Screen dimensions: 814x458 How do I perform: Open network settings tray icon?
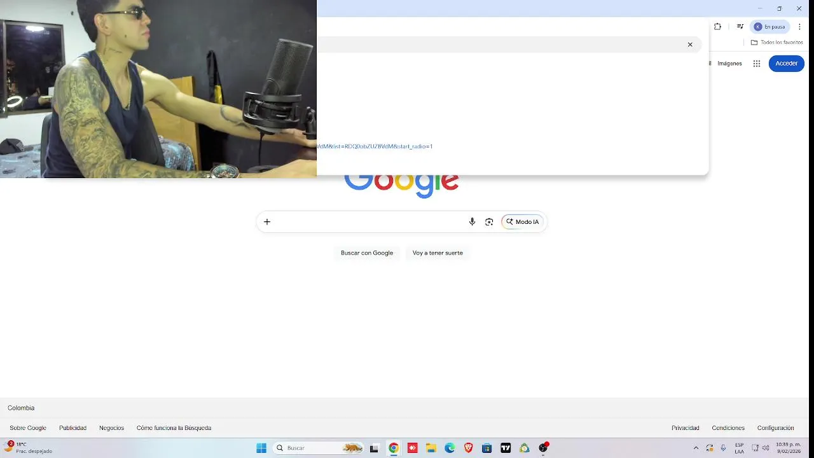755,448
